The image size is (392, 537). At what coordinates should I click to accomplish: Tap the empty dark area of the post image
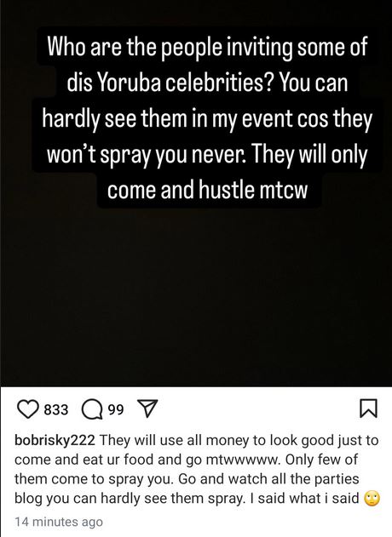click(196, 294)
